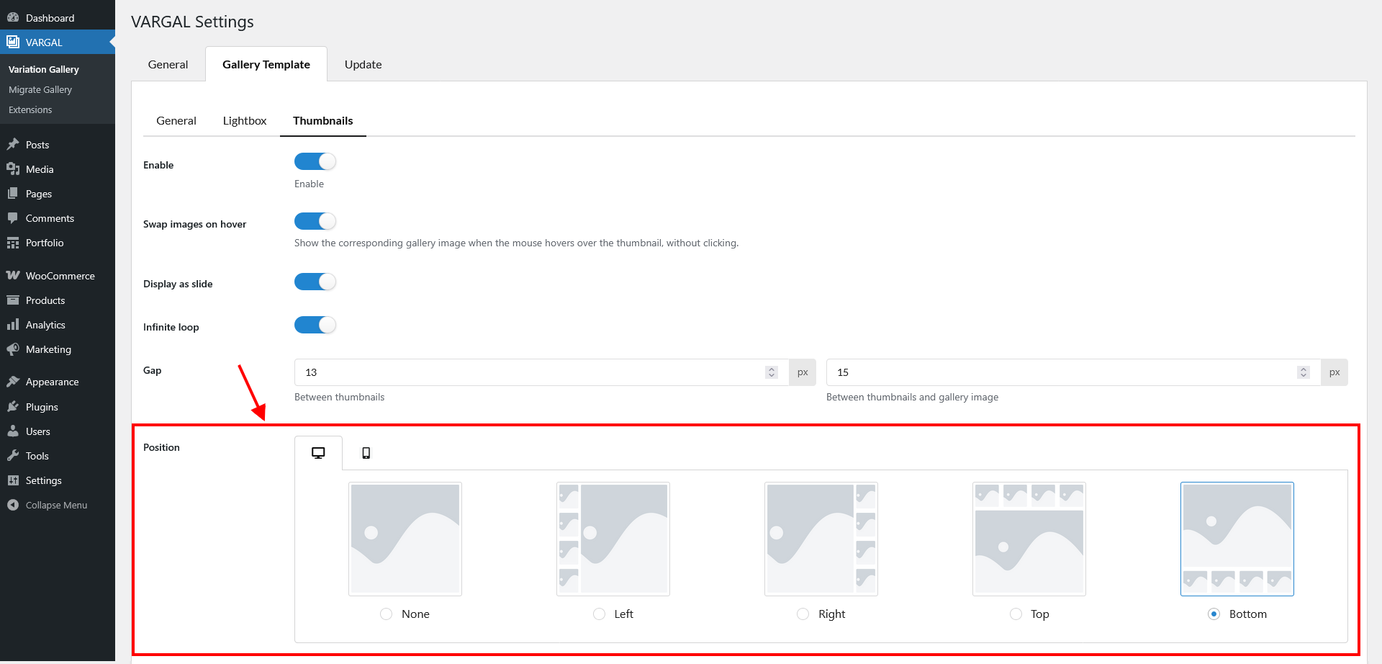The width and height of the screenshot is (1382, 664).
Task: Choose the None layout thumbnail
Action: coord(405,539)
